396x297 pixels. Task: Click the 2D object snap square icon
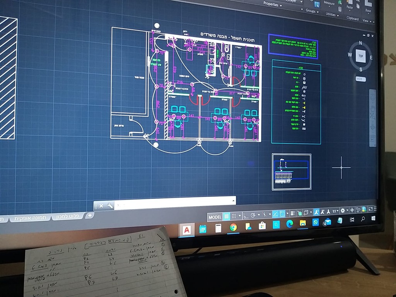(282, 214)
